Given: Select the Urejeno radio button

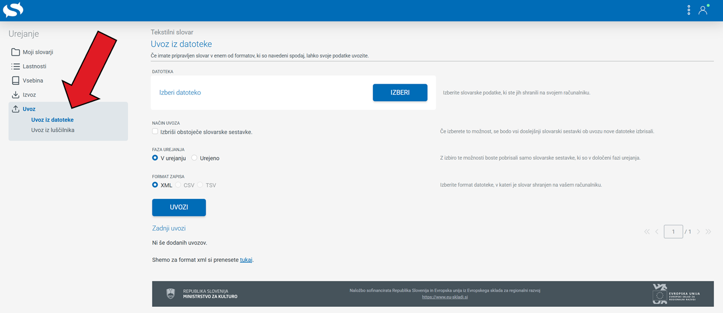Looking at the screenshot, I should coord(195,158).
